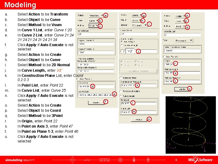Open the Action dropdown in the 2D Normal panel

click(137, 15)
